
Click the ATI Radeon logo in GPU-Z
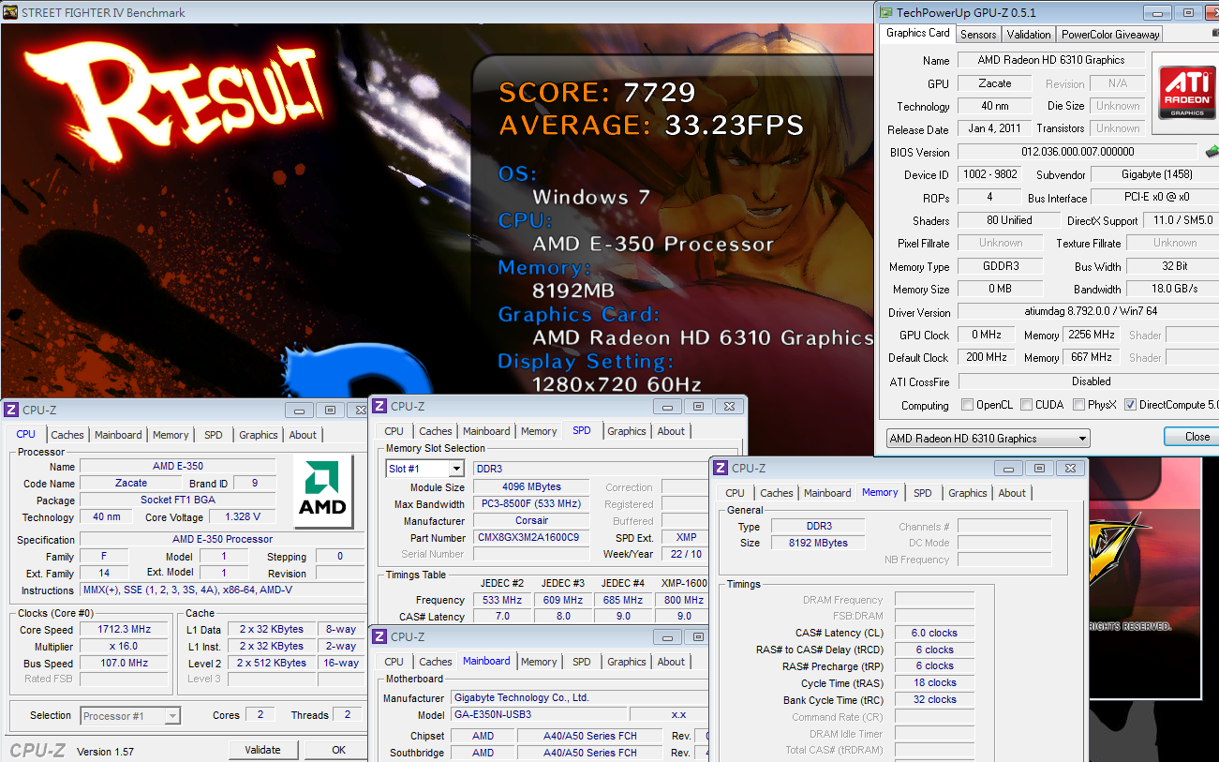(x=1187, y=91)
